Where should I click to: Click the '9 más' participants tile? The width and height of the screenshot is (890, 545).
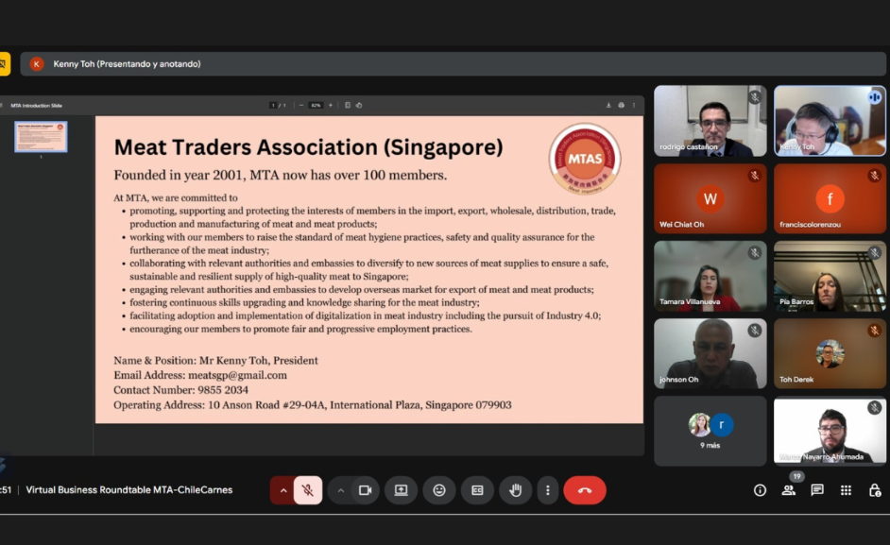tap(710, 431)
